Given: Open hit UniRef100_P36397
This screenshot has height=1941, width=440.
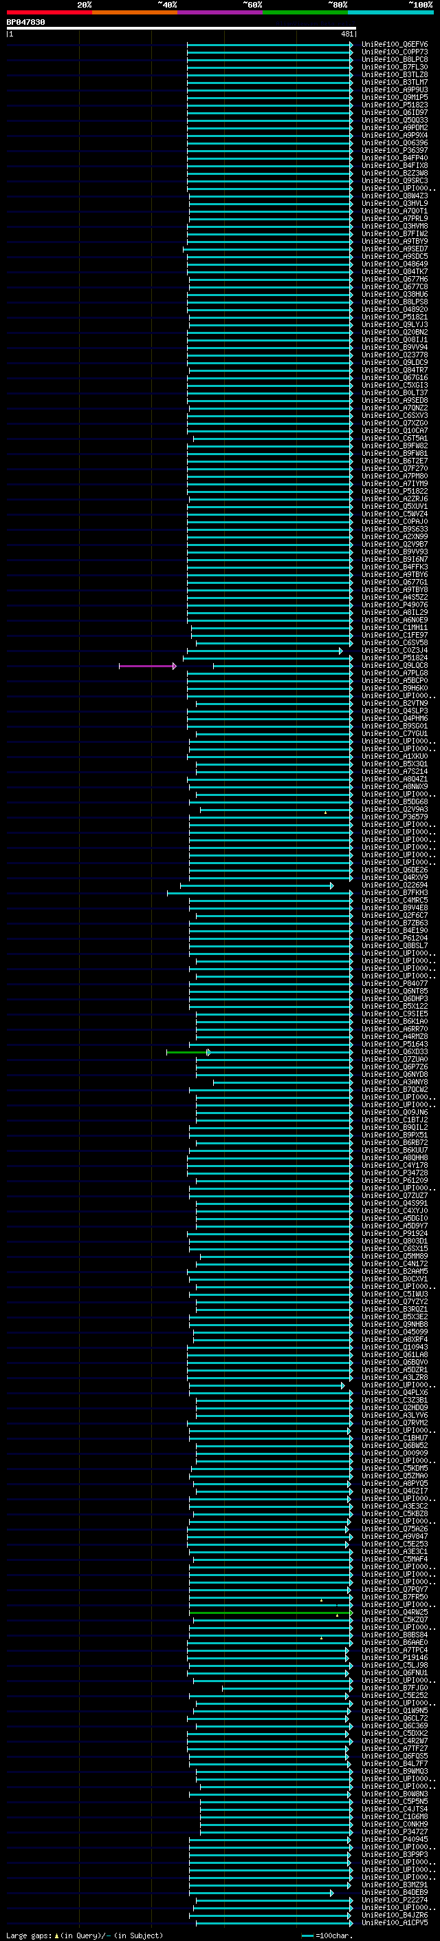Looking at the screenshot, I should tap(394, 151).
